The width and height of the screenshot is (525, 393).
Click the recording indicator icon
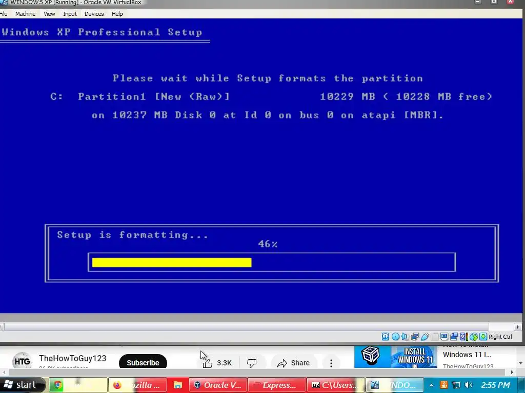pyautogui.click(x=454, y=337)
